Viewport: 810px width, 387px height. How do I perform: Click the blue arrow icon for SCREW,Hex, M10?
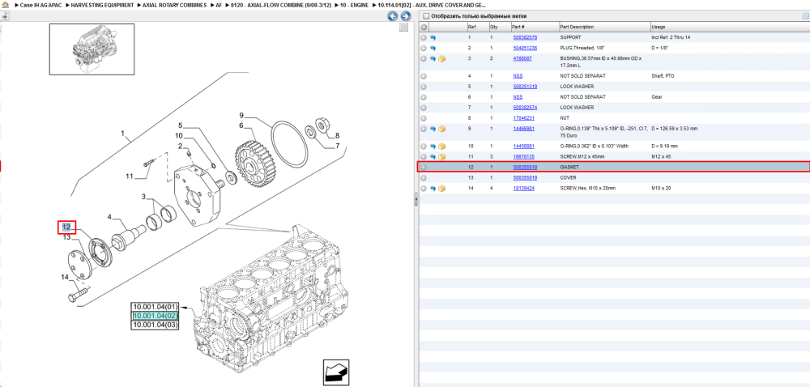(433, 189)
